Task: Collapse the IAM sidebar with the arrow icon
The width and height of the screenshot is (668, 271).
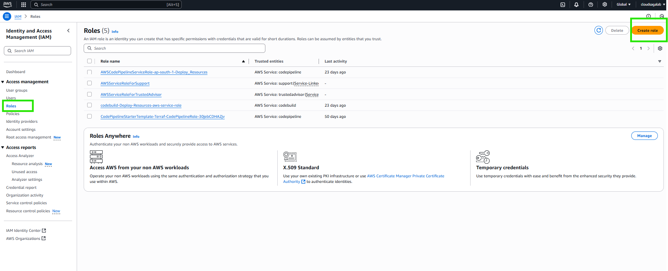Action: (68, 31)
